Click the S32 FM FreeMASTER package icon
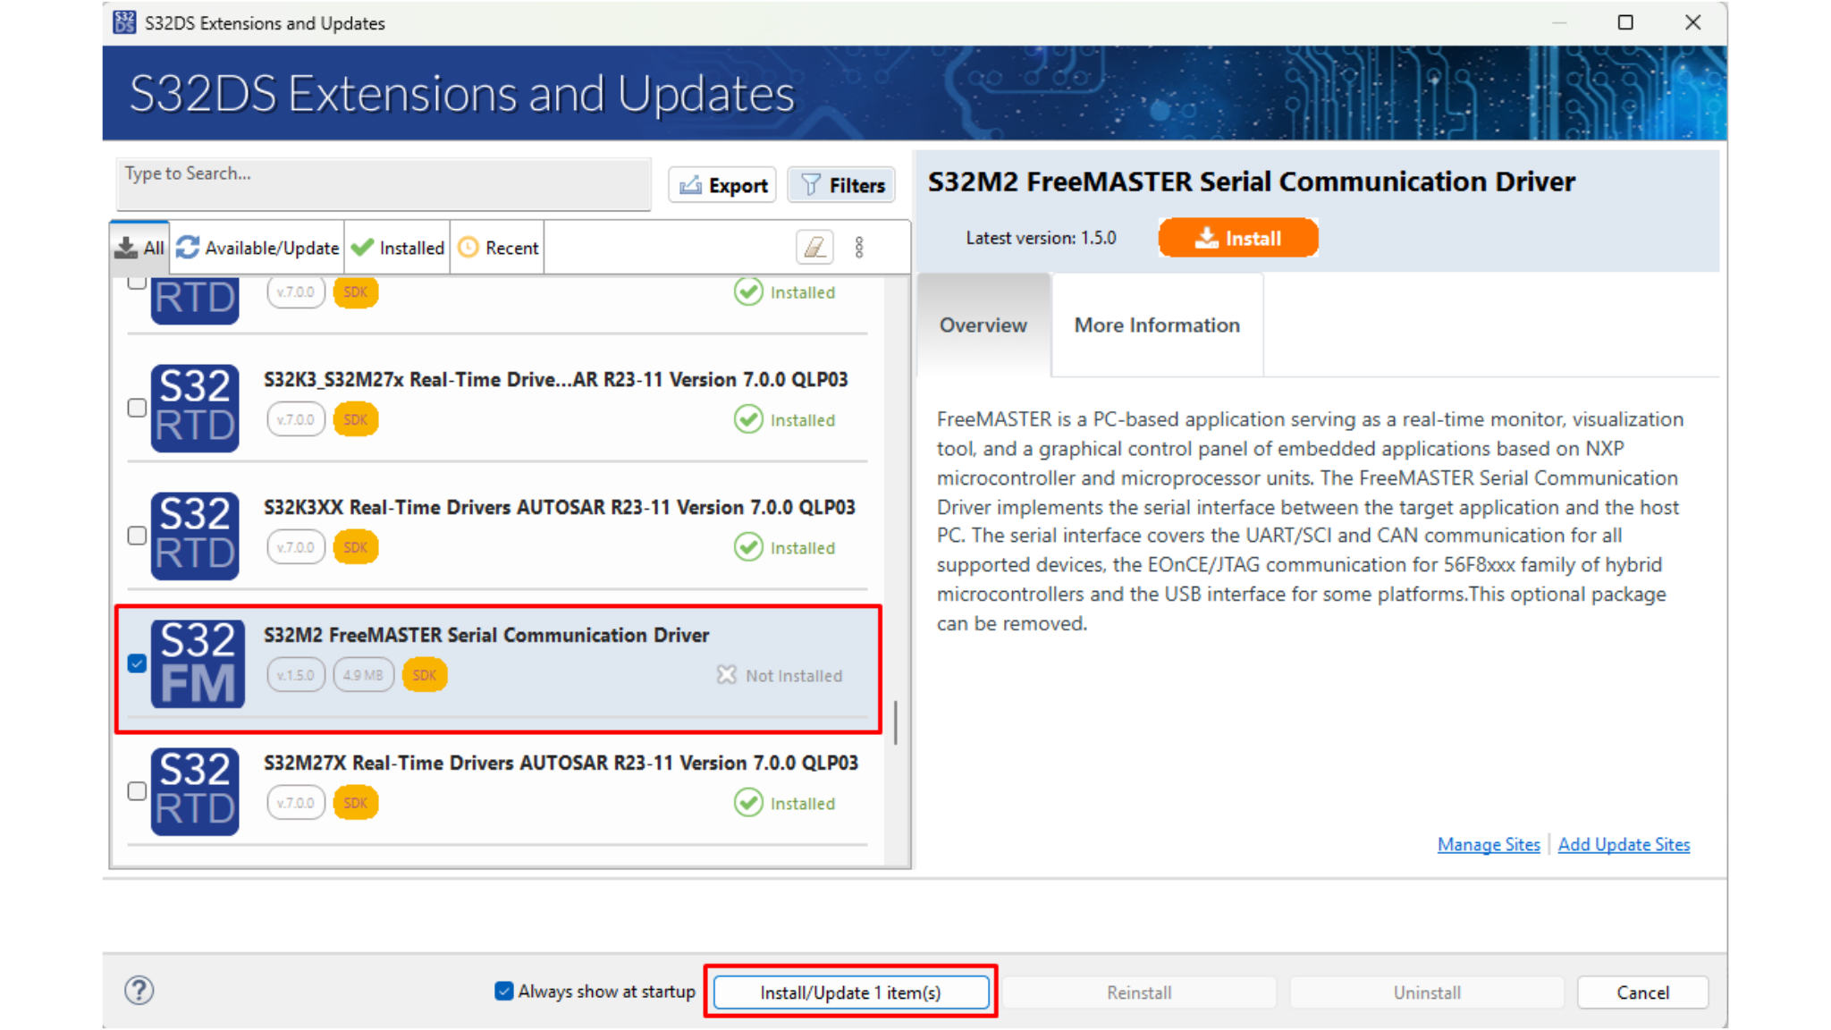The image size is (1831, 1030). coord(198,663)
